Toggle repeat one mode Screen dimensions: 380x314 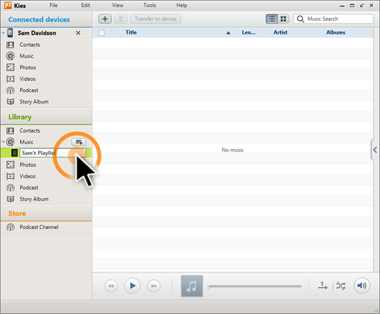(323, 286)
